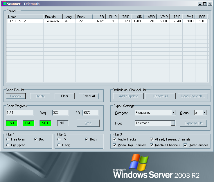Click the NIT indicator
This screenshot has height=182, width=214.
(63, 123)
